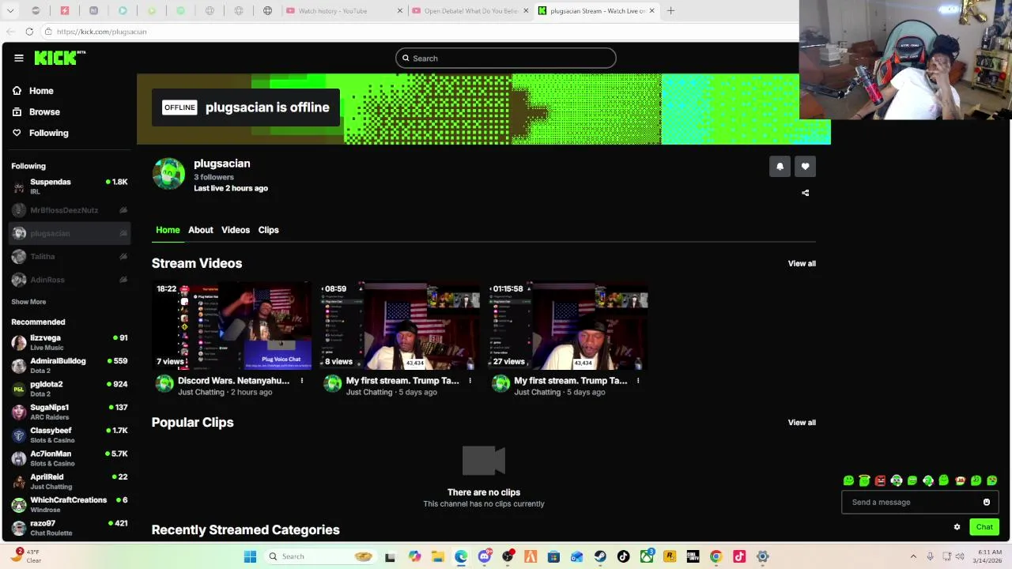This screenshot has width=1012, height=569.
Task: Open razo97 recommended channel
Action: pos(70,528)
